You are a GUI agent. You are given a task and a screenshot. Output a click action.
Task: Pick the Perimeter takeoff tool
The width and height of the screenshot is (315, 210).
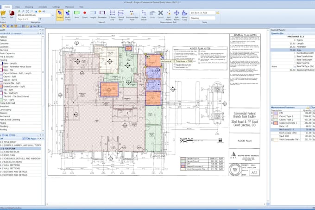102,15
